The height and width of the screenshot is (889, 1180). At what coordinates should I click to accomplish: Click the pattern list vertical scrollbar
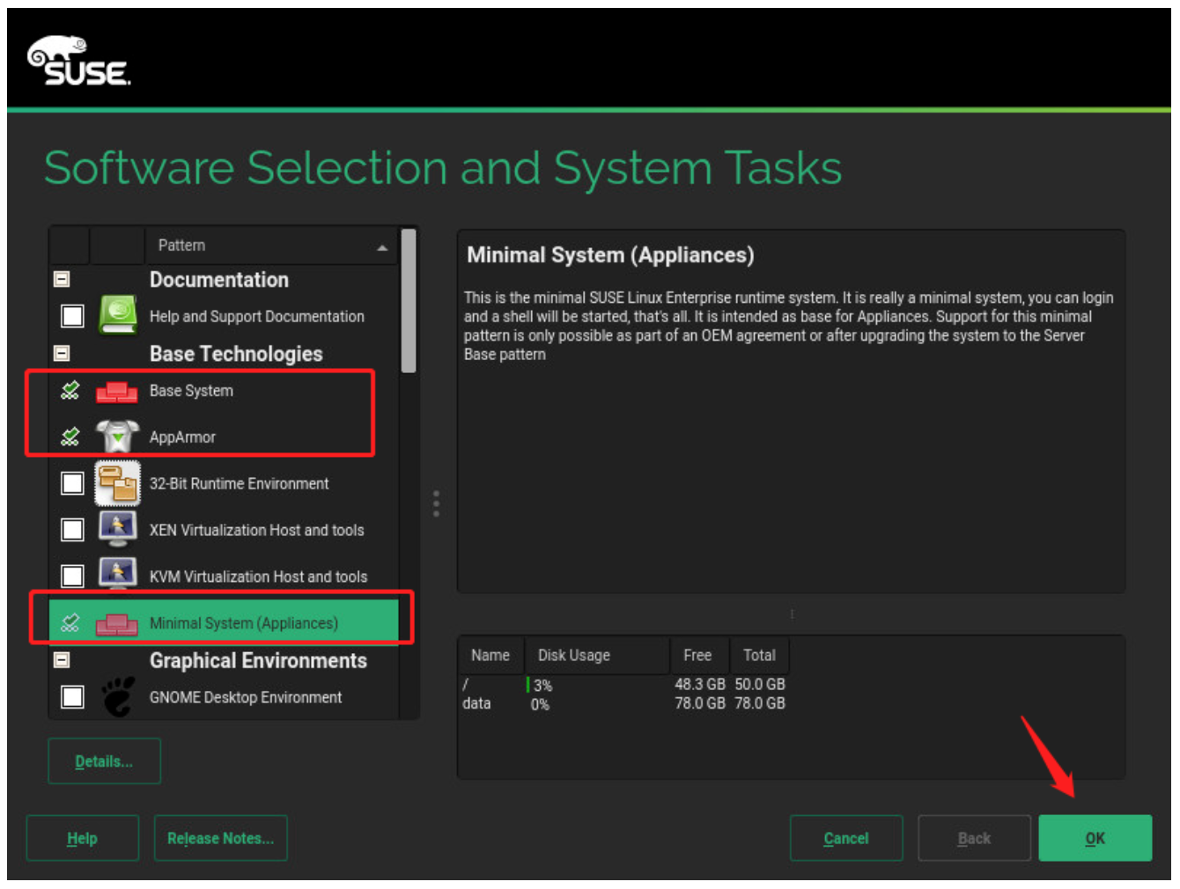pyautogui.click(x=409, y=301)
